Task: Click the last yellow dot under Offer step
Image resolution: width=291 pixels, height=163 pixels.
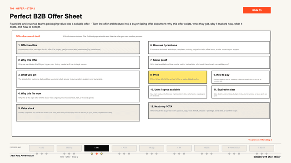Action: 101,153
